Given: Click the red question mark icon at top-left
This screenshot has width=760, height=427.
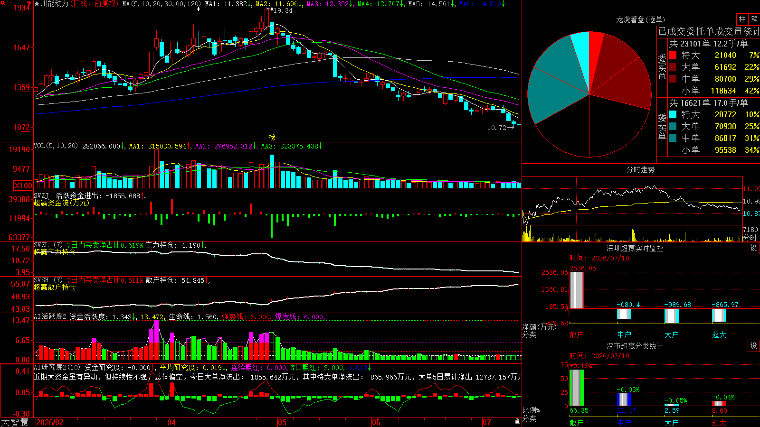Looking at the screenshot, I should point(29,4).
